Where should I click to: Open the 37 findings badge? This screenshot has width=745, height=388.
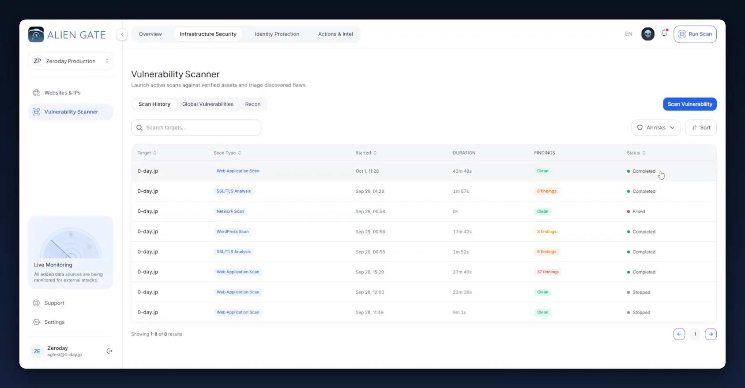(x=548, y=272)
